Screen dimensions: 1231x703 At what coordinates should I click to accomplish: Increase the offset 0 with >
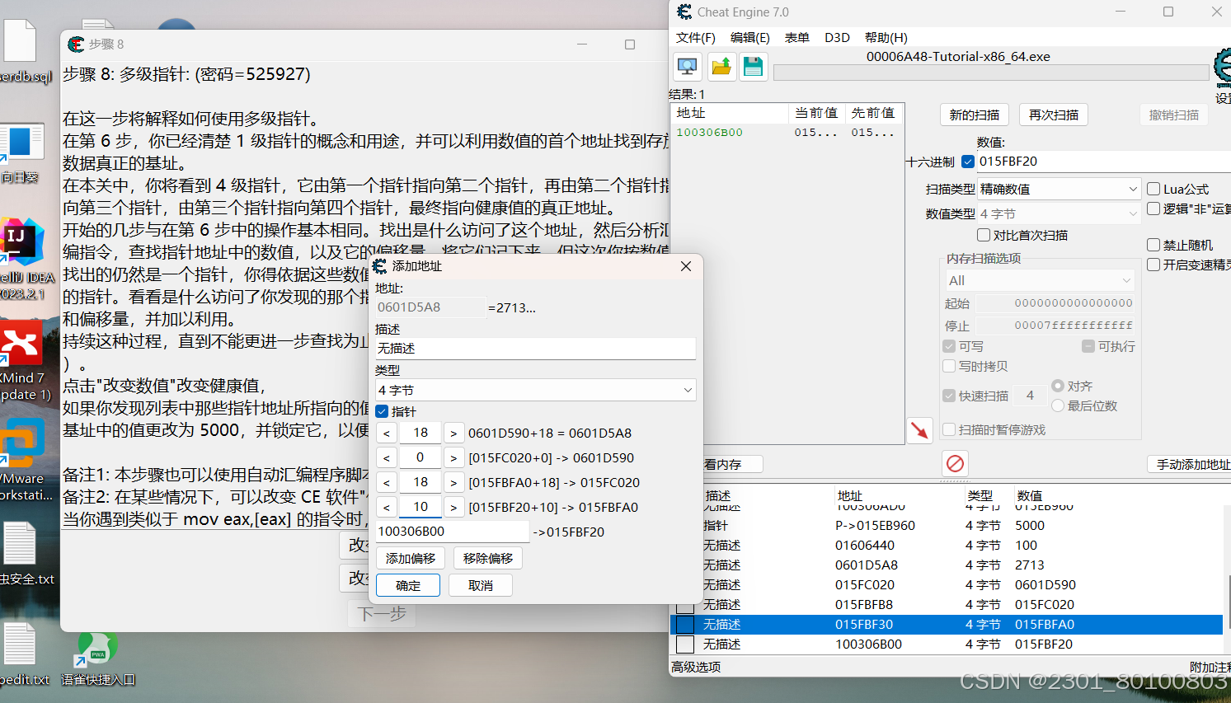click(x=453, y=457)
